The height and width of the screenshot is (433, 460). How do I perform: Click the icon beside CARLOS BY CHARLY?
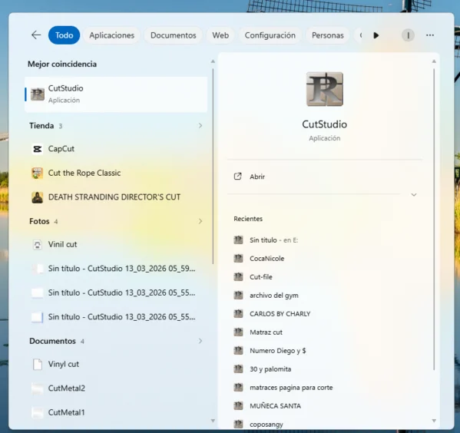tap(238, 314)
